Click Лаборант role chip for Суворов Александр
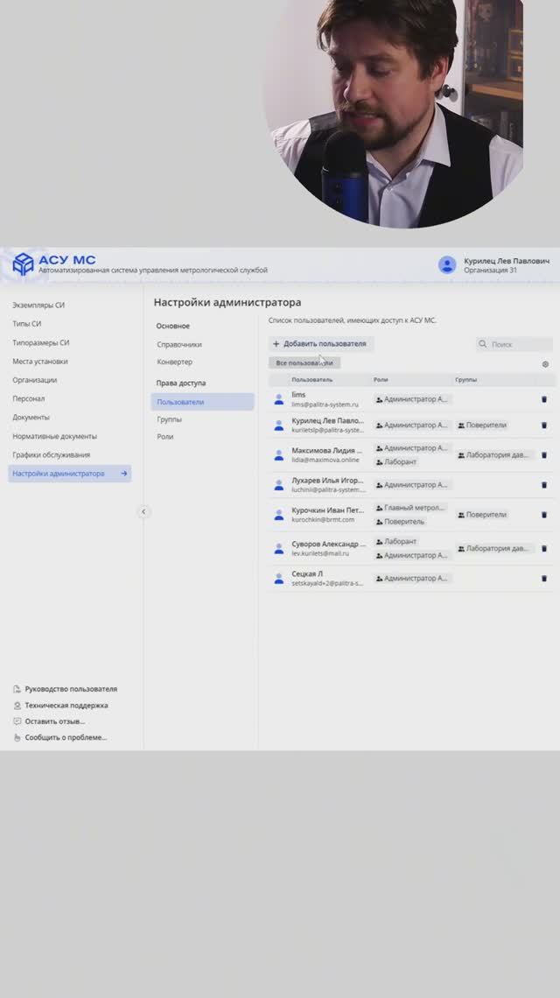560x998 pixels. [x=395, y=541]
